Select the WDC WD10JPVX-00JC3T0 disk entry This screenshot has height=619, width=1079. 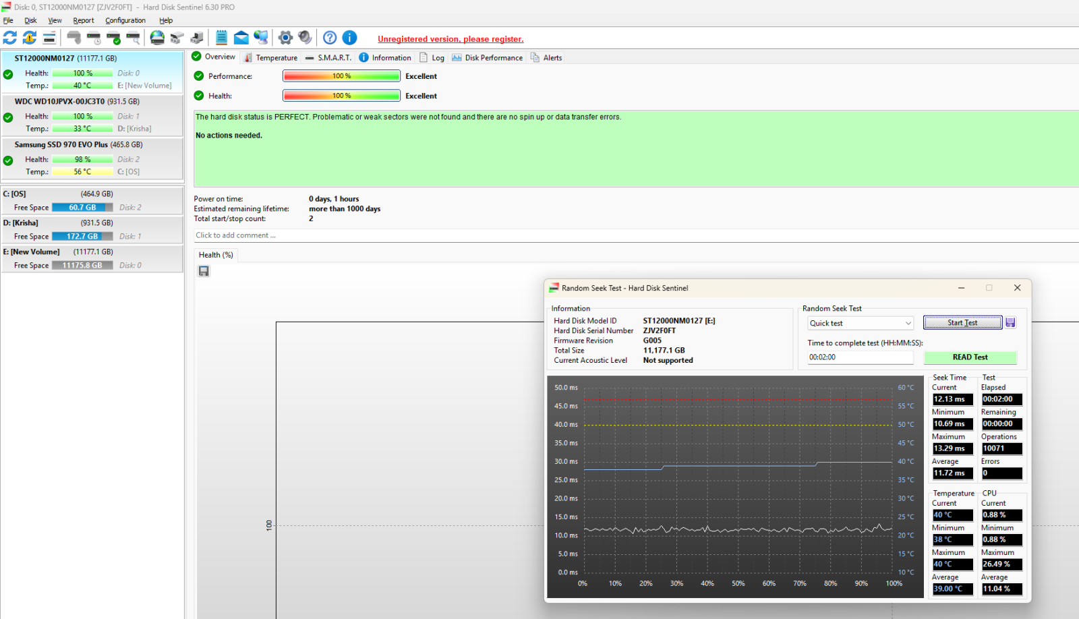coord(92,115)
